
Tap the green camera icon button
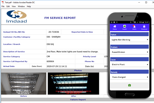coord(129,85)
